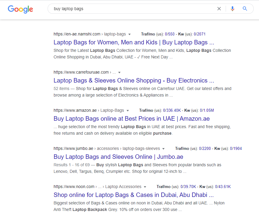Click the https://www.jumbo.ae URL text

[x=73, y=149]
